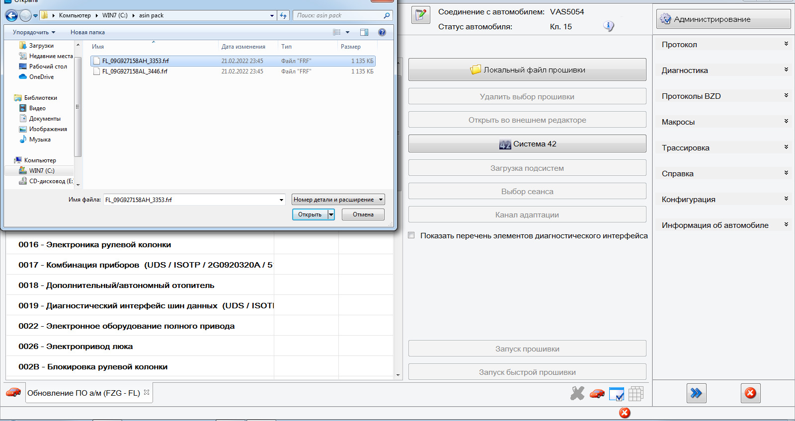
Task: Click the grid table icon in bottom toolbar
Action: tap(636, 394)
